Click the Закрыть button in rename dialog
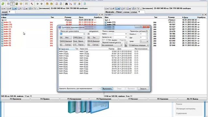This screenshot has height=117, width=208. coord(143,89)
